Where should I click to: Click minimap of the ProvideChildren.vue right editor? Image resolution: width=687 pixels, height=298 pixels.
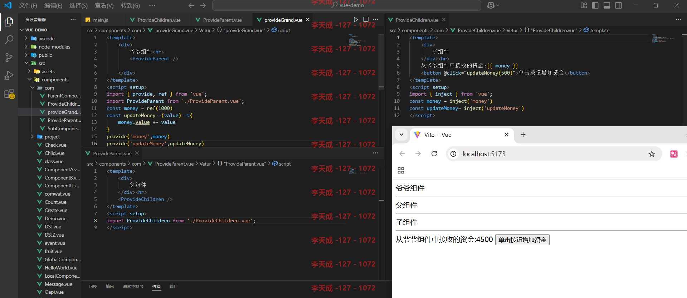coord(663,39)
